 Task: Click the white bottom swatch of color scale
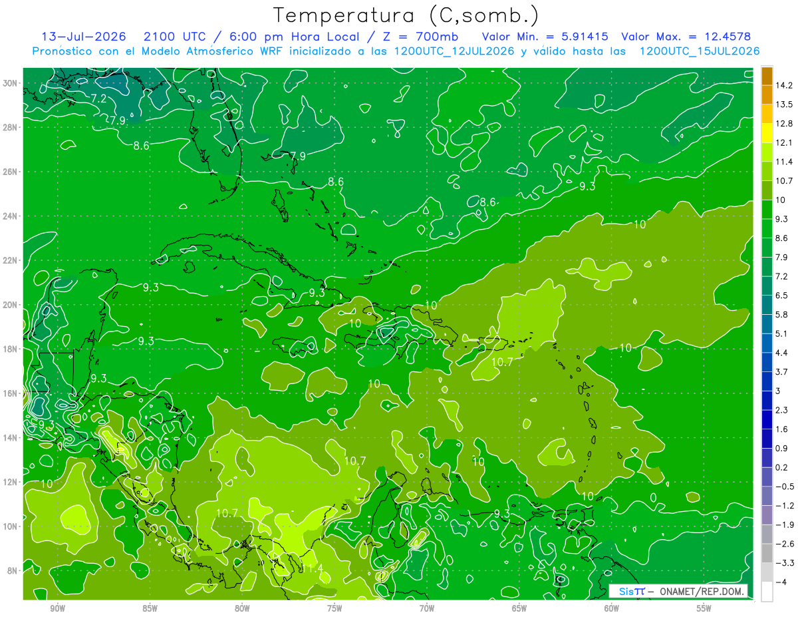pos(767,591)
